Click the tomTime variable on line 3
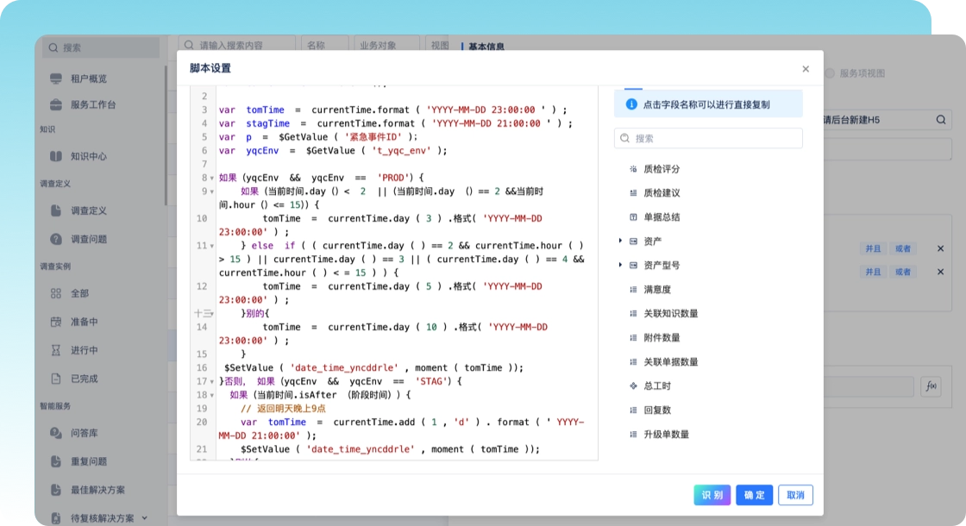This screenshot has width=966, height=526. 265,110
